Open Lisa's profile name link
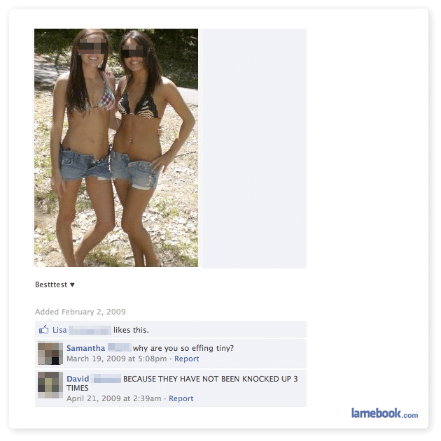Viewport: 441px width, 441px height. [x=59, y=330]
